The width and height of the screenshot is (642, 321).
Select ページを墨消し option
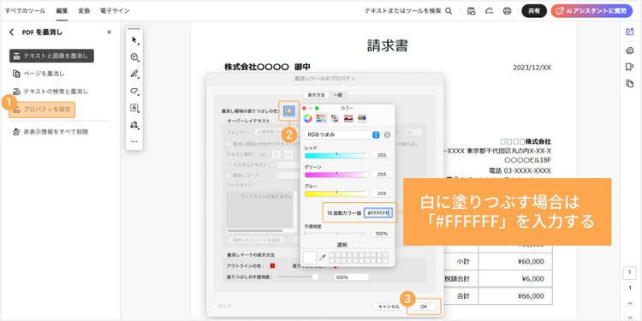39,74
